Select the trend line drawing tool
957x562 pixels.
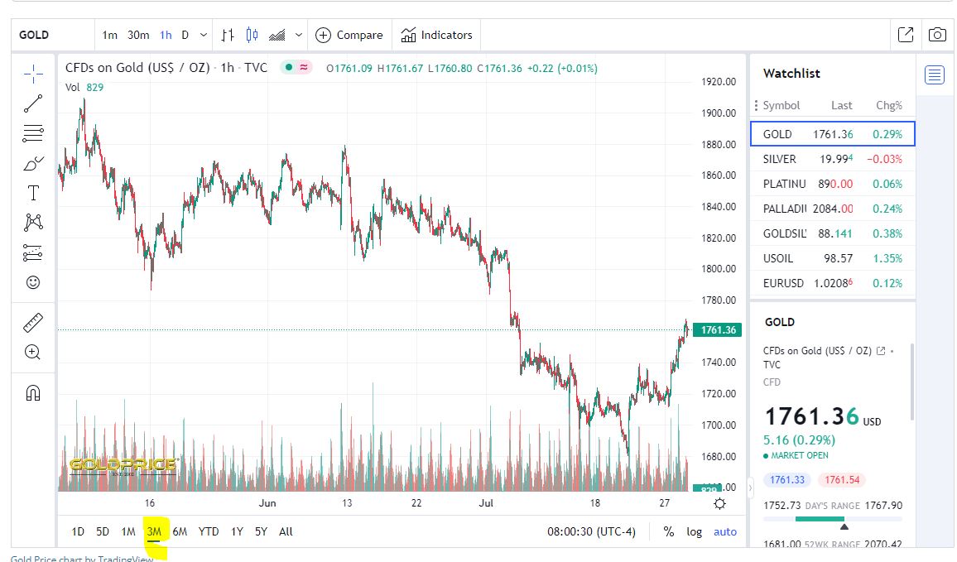(33, 103)
